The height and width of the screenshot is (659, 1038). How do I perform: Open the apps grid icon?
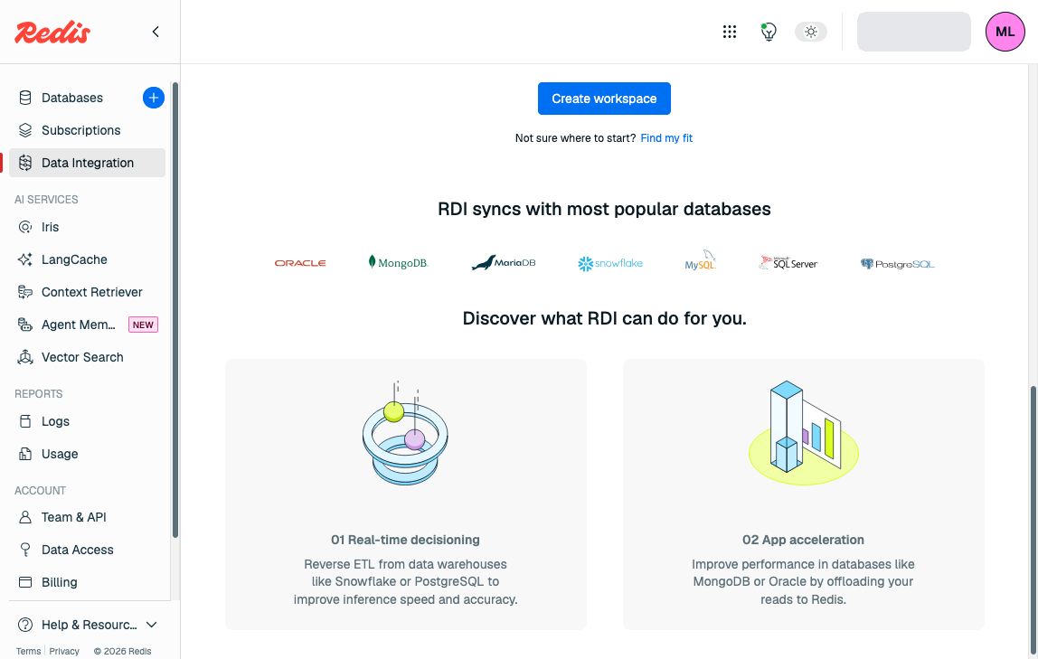730,32
